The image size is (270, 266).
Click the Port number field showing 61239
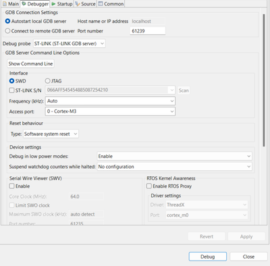click(148, 31)
